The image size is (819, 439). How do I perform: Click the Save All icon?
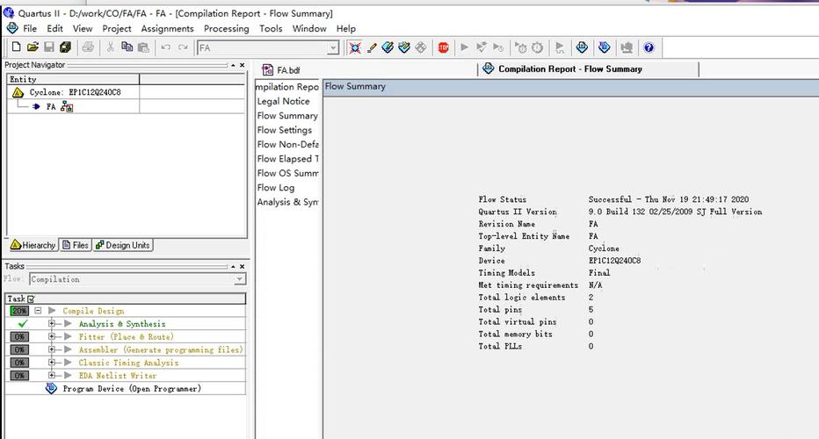pos(65,47)
